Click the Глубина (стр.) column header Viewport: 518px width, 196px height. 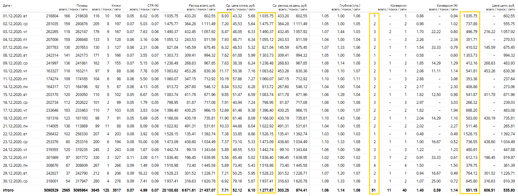pos(350,6)
